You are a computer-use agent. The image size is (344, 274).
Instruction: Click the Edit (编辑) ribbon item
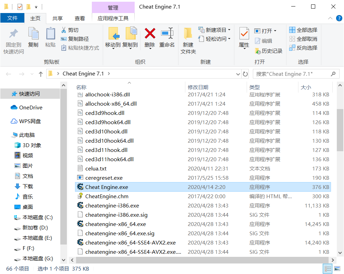coord(263,41)
